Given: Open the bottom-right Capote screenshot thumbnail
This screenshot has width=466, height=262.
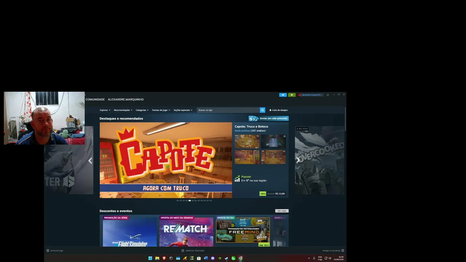Looking at the screenshot, I should pyautogui.click(x=273, y=157).
